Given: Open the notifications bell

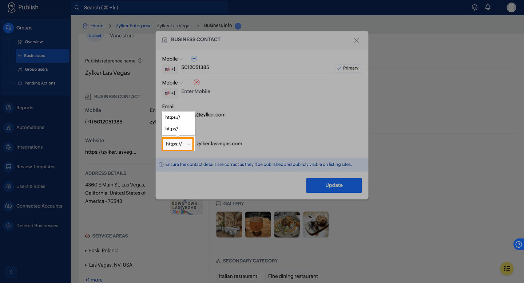Looking at the screenshot, I should (x=488, y=7).
